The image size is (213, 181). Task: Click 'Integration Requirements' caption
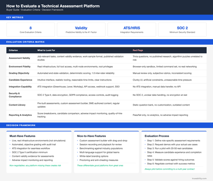132,32
